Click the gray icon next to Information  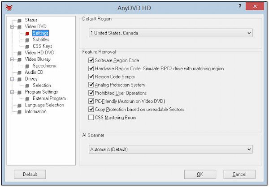coord(19,112)
